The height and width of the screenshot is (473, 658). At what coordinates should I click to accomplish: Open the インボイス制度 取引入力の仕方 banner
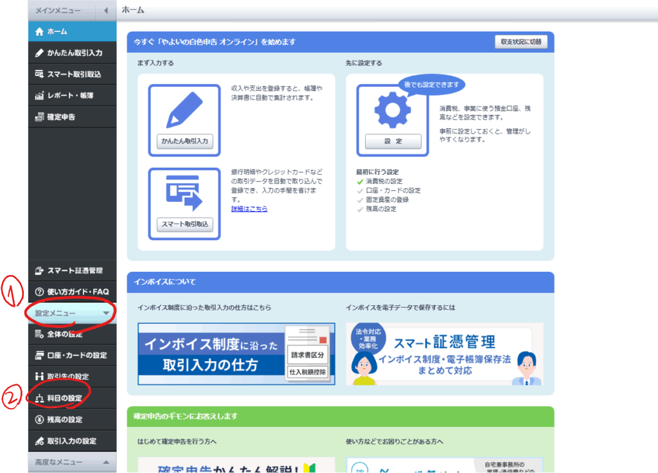click(236, 354)
